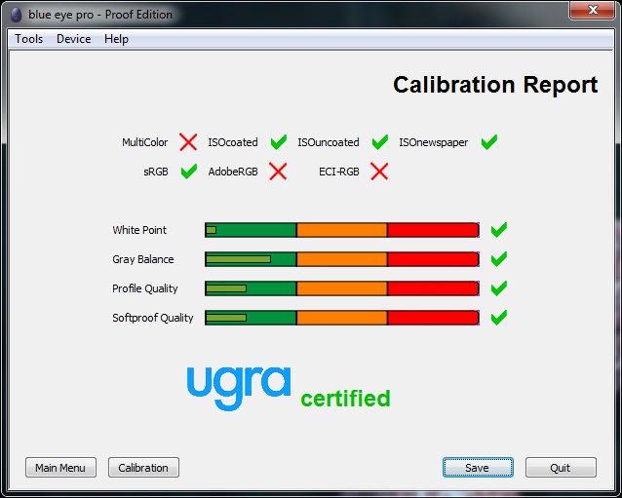Quit the application
Viewport: 622px width, 498px height.
click(561, 468)
